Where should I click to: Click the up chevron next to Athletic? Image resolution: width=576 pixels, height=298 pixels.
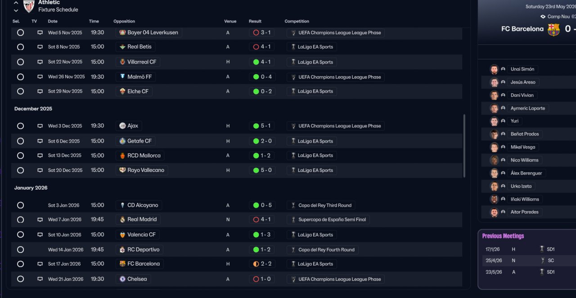coord(16,3)
